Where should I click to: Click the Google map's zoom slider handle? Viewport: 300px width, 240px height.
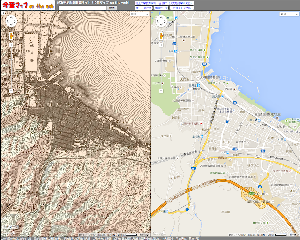[161, 60]
